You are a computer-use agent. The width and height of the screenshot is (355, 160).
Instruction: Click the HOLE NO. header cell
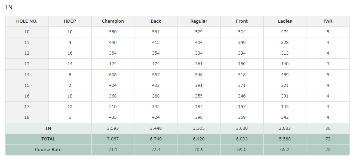[27, 21]
